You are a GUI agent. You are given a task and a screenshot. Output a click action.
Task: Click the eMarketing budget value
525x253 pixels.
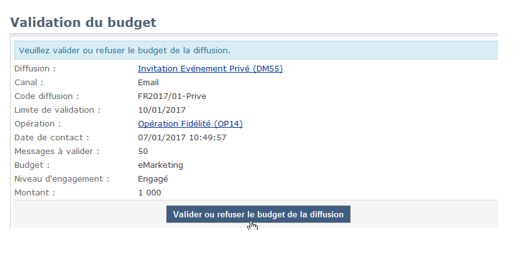(161, 165)
